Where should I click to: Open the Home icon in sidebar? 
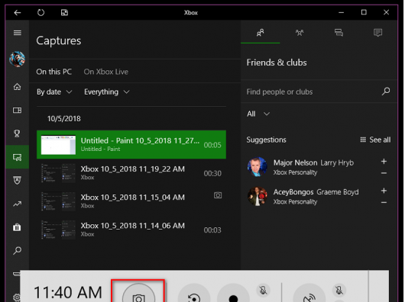tap(17, 87)
